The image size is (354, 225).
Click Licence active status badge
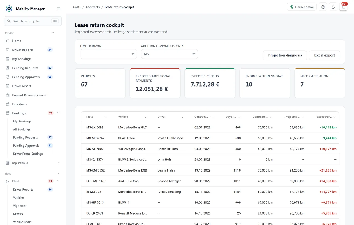click(302, 7)
